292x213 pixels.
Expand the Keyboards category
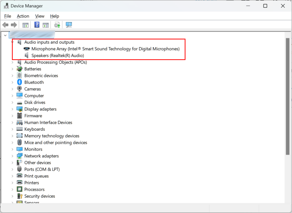[12, 129]
